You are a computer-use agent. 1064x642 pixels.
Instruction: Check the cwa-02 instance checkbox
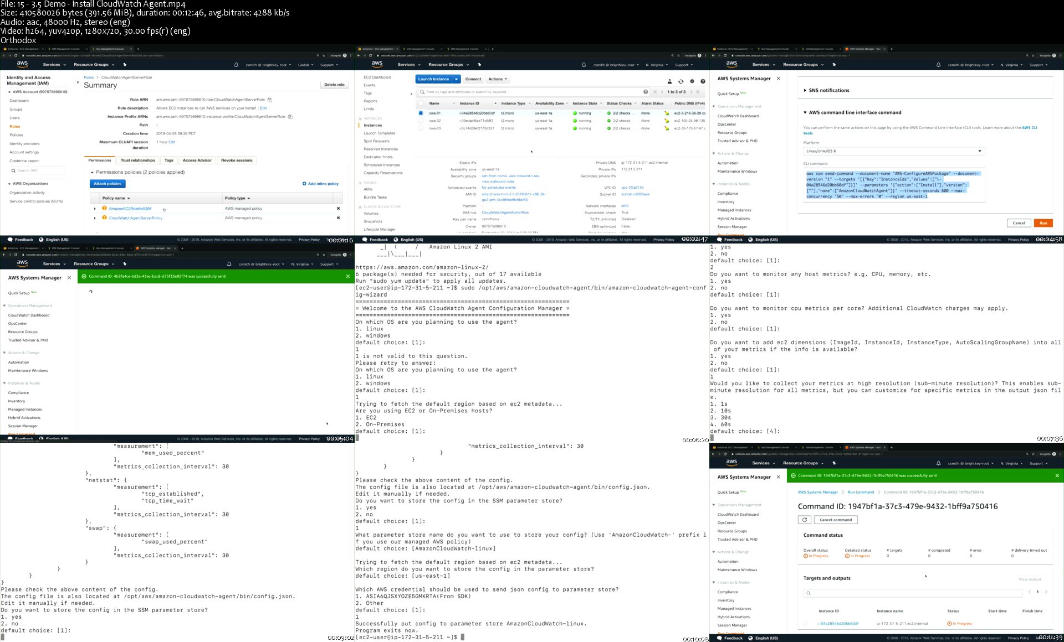421,121
